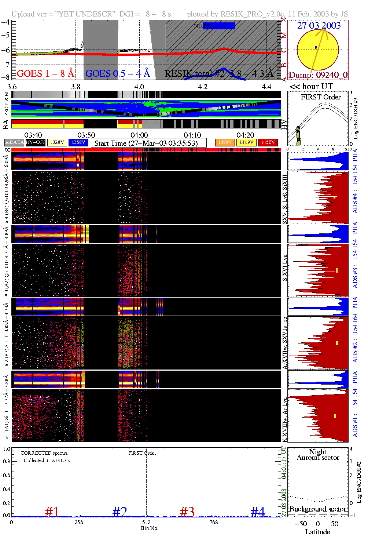Select the pale yellow 1328V legend swatch
Screen dimensions: 368x542
(57, 142)
